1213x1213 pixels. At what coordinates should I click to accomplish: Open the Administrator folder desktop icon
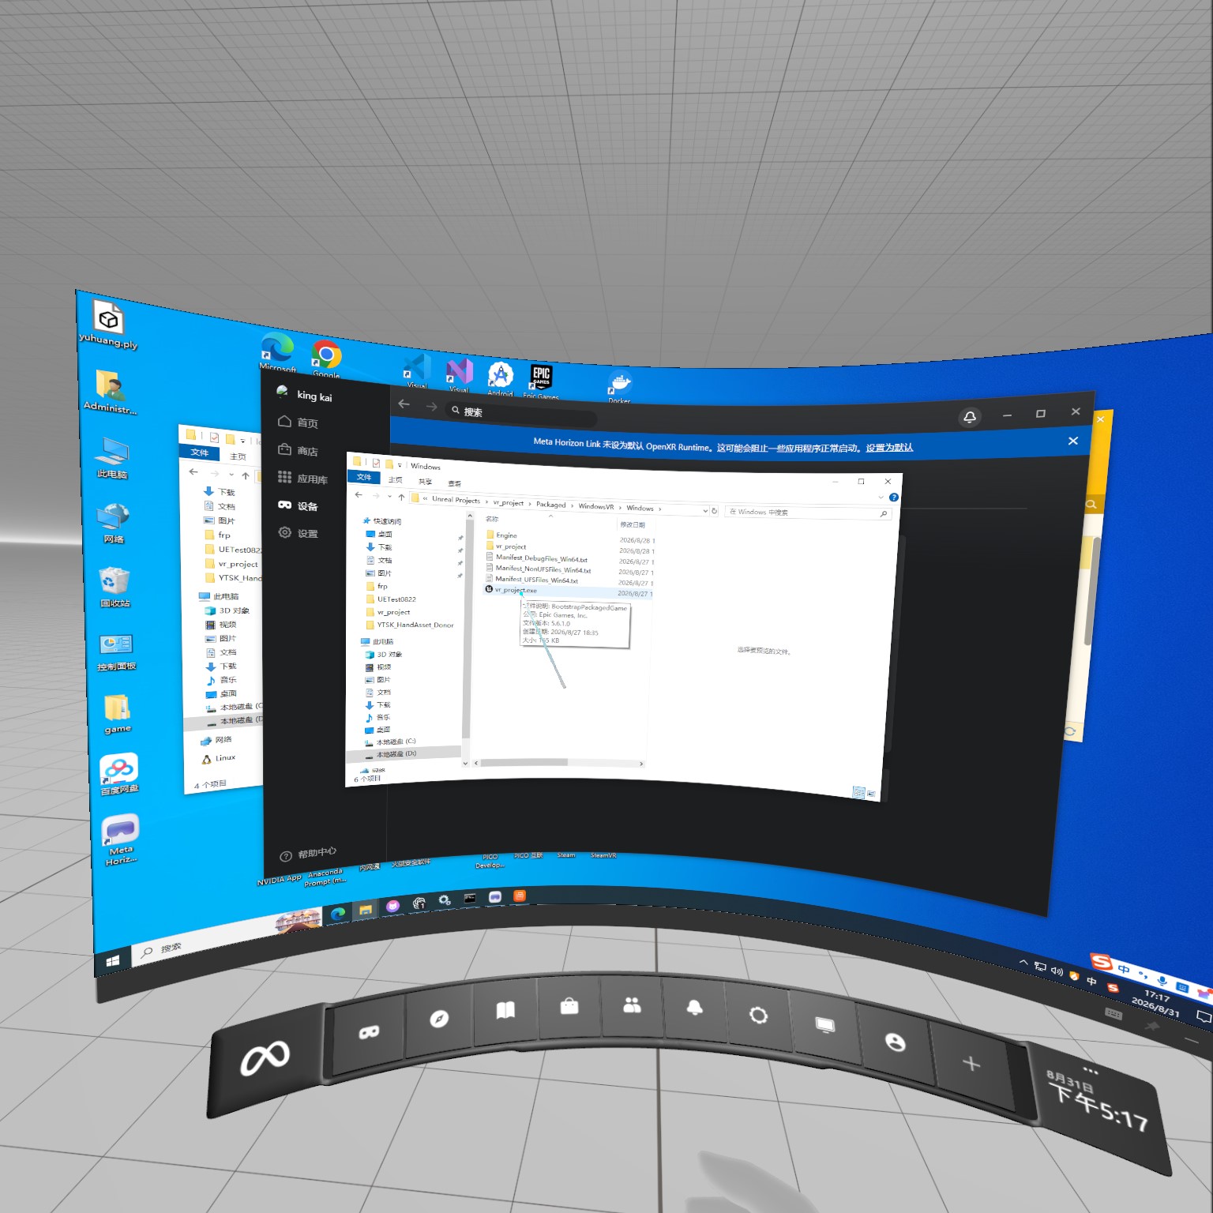[111, 392]
